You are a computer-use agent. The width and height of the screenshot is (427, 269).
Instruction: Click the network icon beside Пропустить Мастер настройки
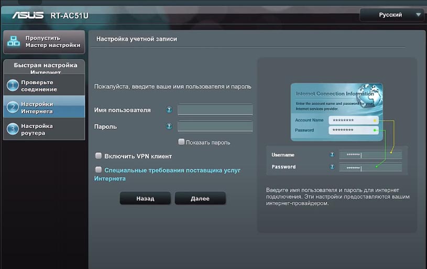point(15,41)
